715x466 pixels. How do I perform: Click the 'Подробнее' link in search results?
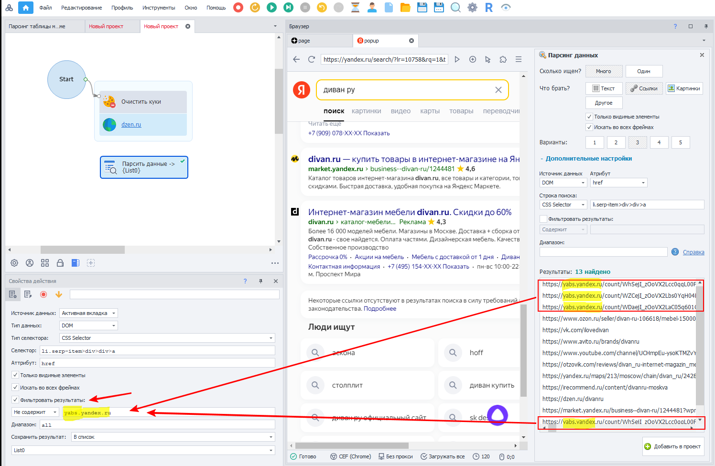[x=380, y=309]
